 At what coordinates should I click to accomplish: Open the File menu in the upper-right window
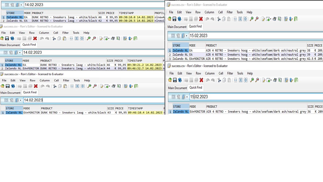pyautogui.click(x=171, y=12)
